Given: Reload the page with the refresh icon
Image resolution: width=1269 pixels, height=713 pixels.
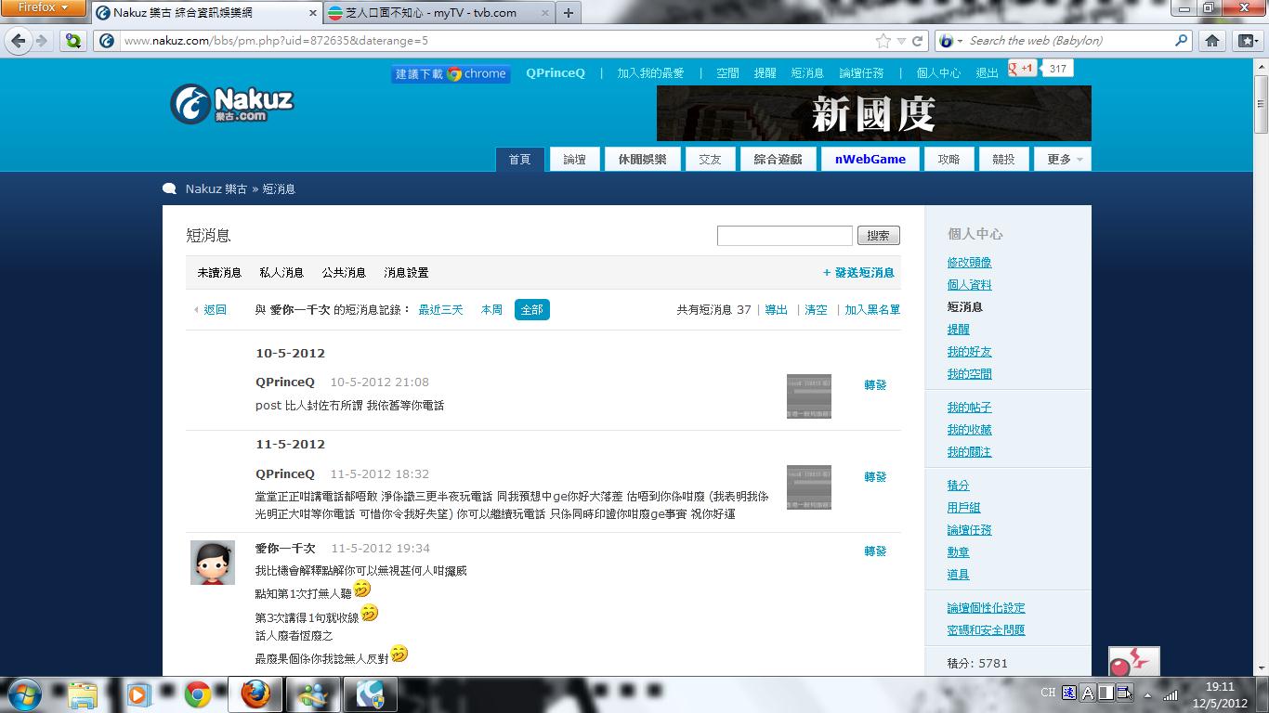Looking at the screenshot, I should point(918,41).
